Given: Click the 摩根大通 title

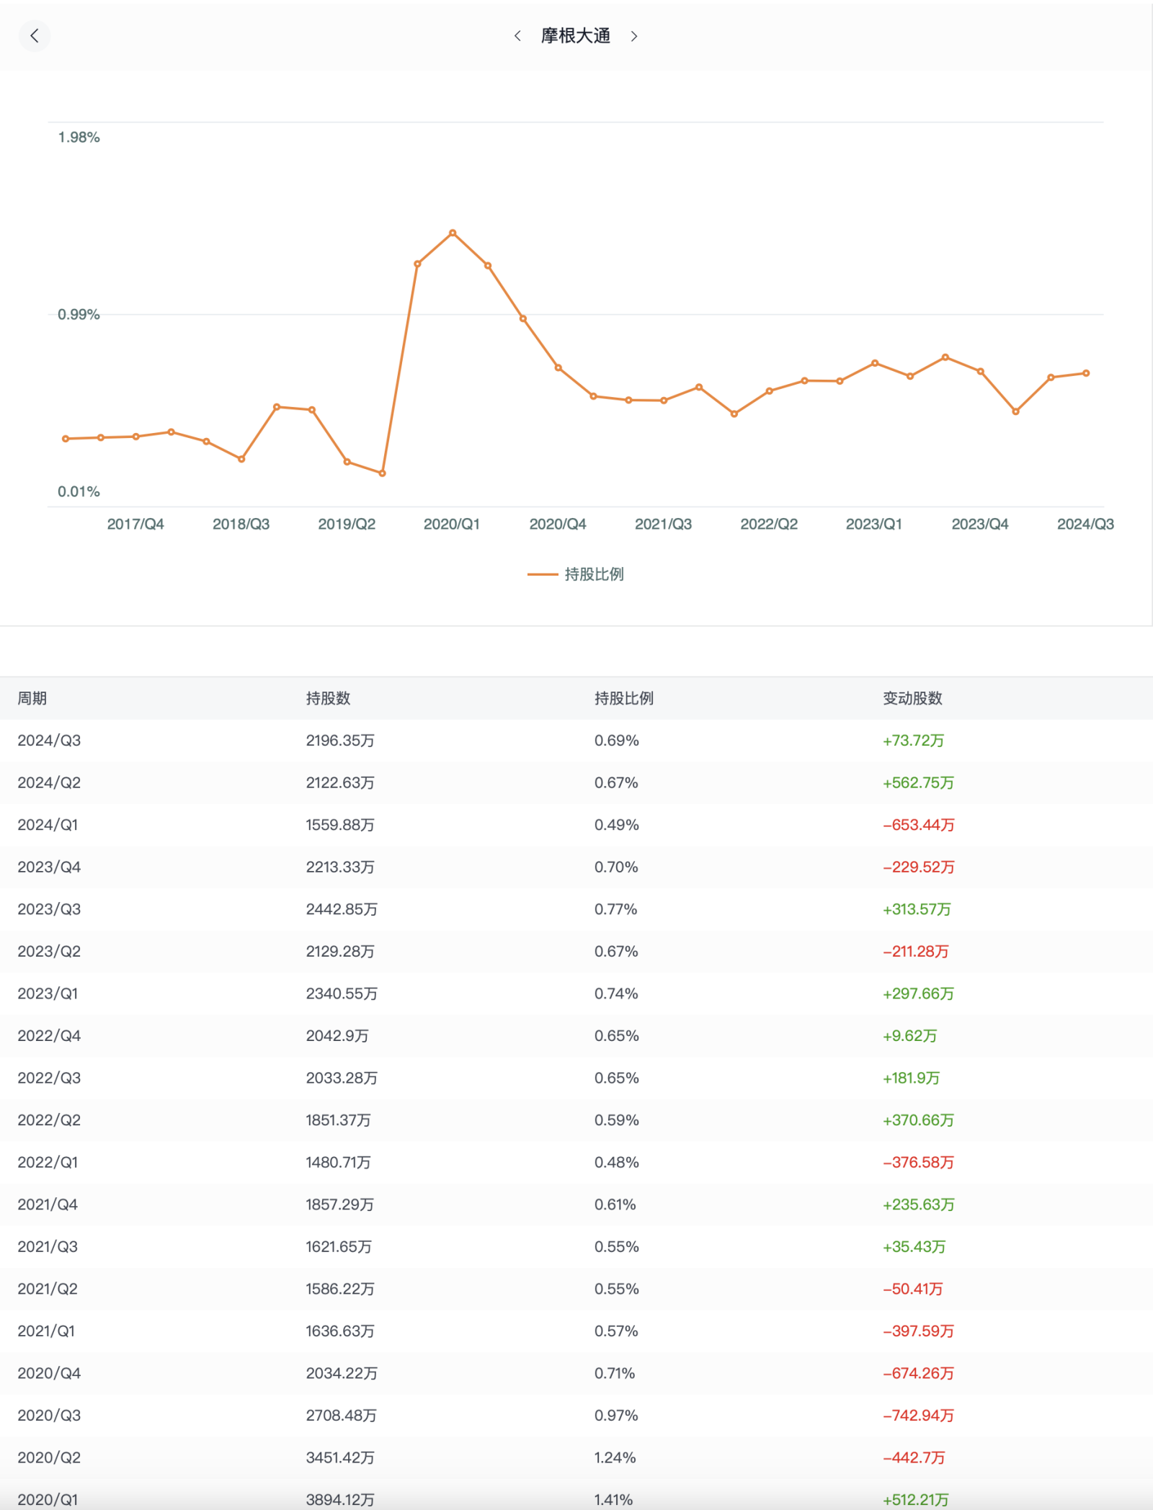Looking at the screenshot, I should pyautogui.click(x=576, y=36).
